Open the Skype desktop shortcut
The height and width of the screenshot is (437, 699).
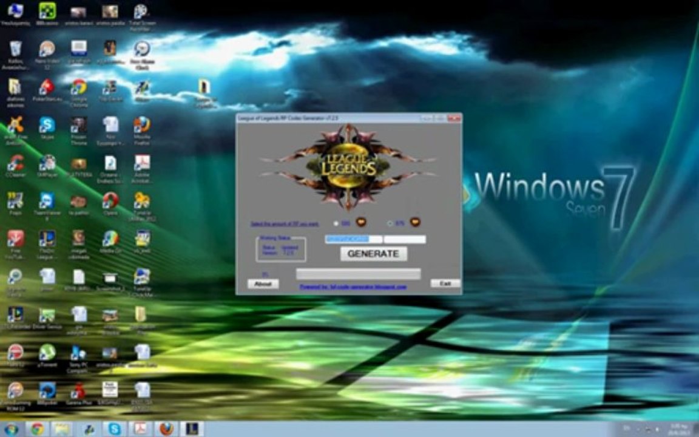coord(47,126)
